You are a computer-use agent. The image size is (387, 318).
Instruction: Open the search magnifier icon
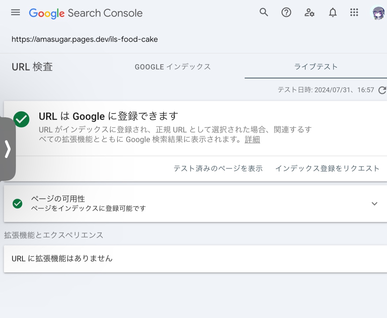click(x=264, y=12)
